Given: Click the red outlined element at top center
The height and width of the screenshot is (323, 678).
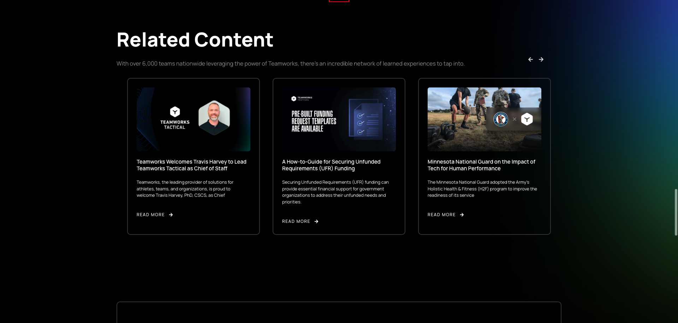Looking at the screenshot, I should click(x=339, y=1).
